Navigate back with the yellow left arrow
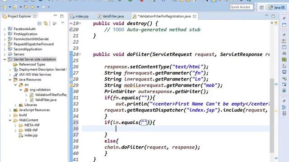This screenshot has height=162, width=289. click(x=33, y=7)
